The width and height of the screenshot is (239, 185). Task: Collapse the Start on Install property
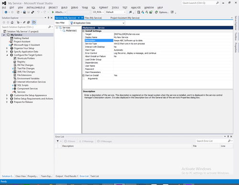tap(83, 75)
